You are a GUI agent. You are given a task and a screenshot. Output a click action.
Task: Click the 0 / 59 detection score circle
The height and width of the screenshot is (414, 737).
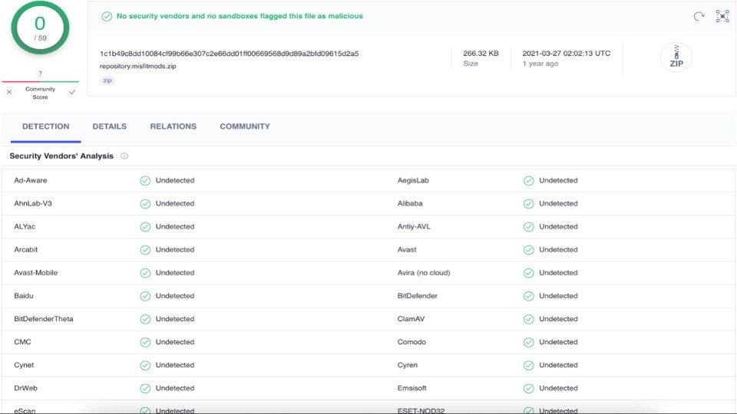point(41,28)
